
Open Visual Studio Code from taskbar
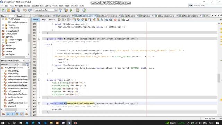coord(45,123)
